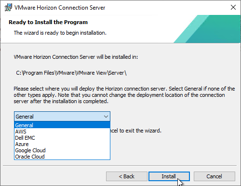Click the window title VMware Horizon Connection Server
The image size is (241, 186).
[60, 8]
